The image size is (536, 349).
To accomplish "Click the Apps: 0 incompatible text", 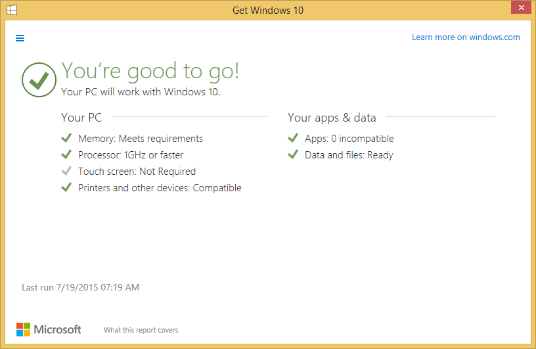I will coord(349,139).
